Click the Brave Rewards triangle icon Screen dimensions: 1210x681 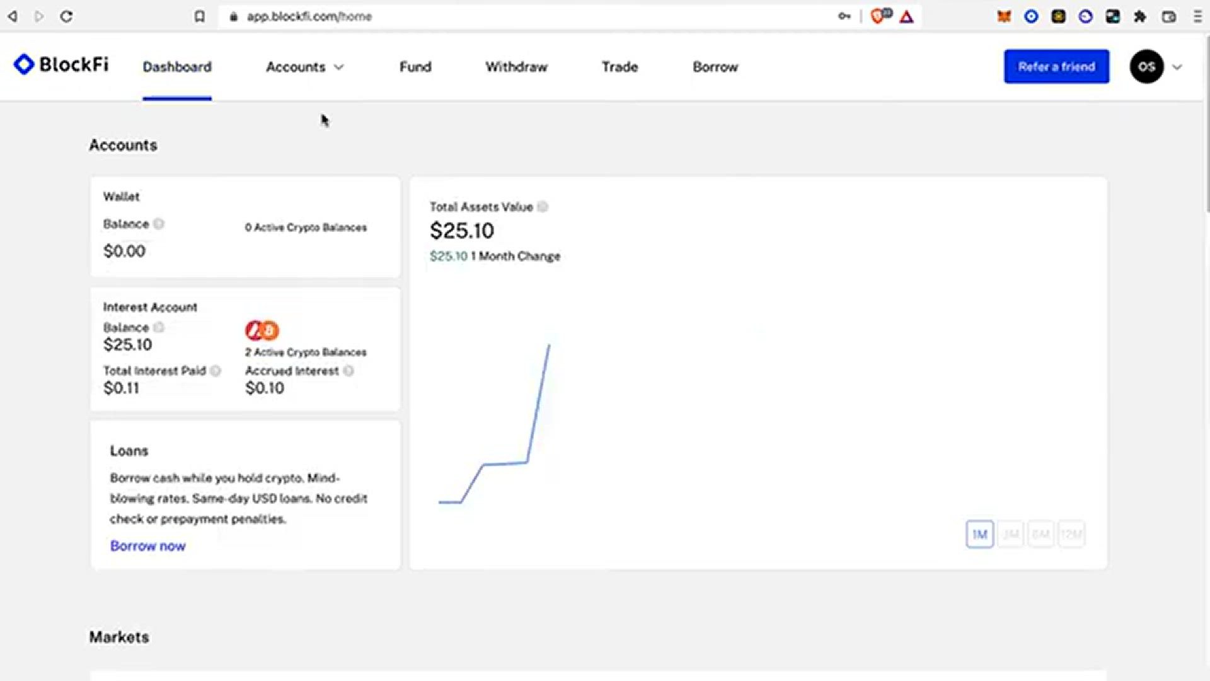point(906,16)
